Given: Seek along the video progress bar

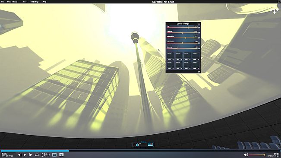Looking at the screenshot, I should [x=141, y=151].
